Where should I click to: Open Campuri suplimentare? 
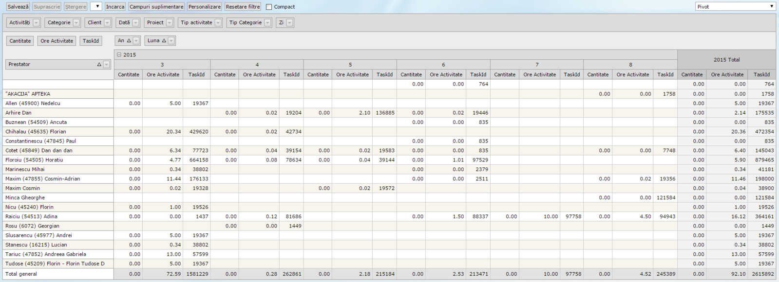click(156, 7)
